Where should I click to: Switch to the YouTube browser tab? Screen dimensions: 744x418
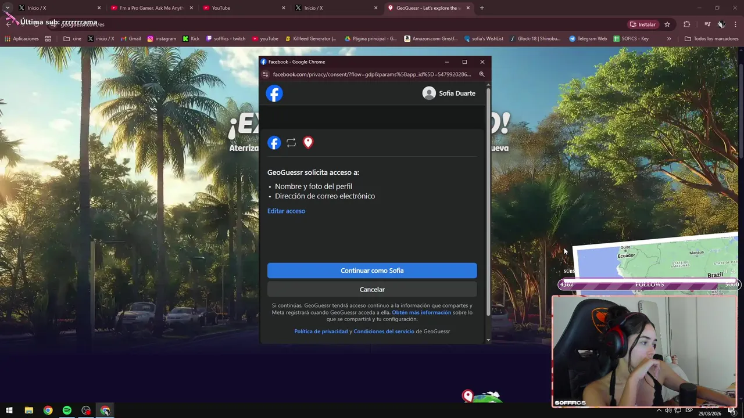[x=244, y=8]
